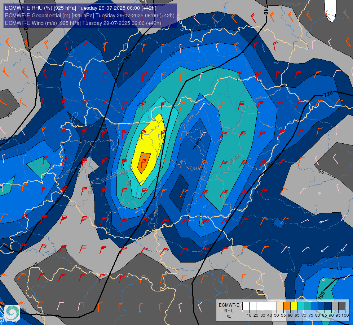Pick the light cyan 65-70 legend swatch
This screenshot has height=325, width=353.
(301, 306)
